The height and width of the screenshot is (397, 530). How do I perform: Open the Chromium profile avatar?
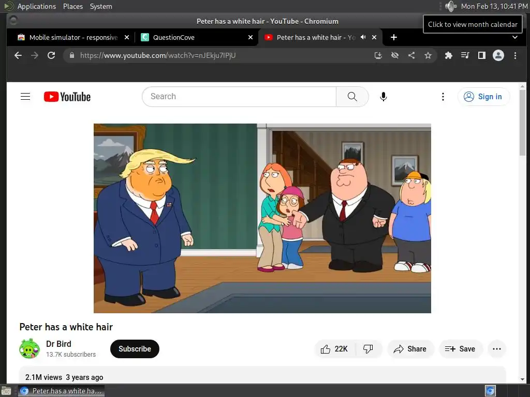pyautogui.click(x=498, y=55)
